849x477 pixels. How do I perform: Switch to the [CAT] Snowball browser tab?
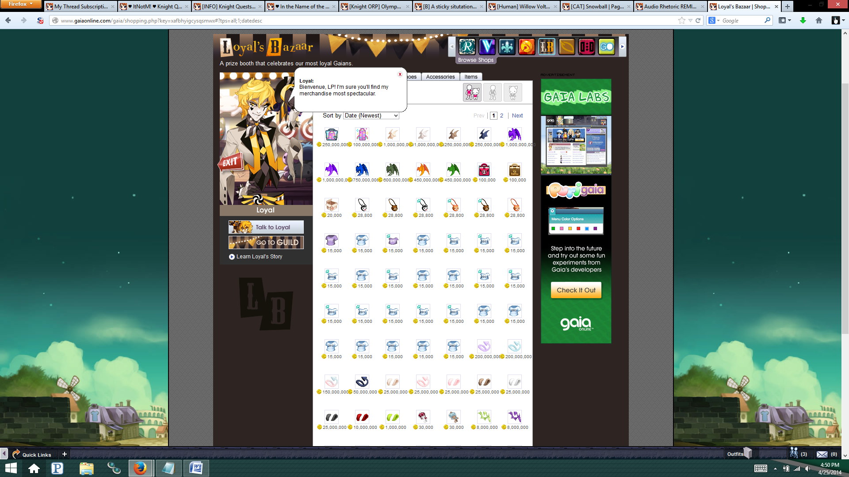tap(596, 7)
